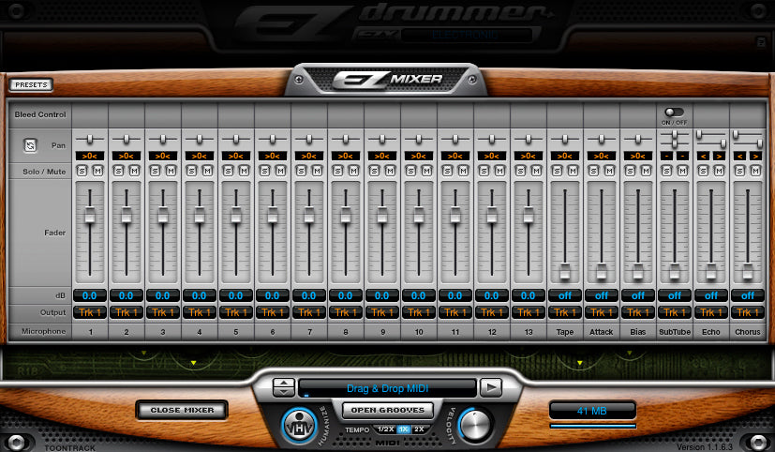Viewport: 775px width, 452px height.
Task: Set tempo to 1/2X
Action: click(x=385, y=429)
